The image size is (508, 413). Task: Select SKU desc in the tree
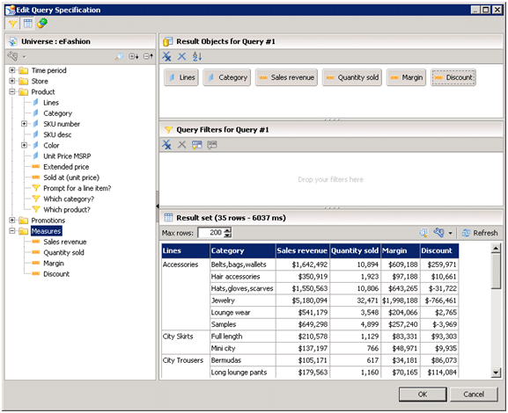[x=57, y=134]
